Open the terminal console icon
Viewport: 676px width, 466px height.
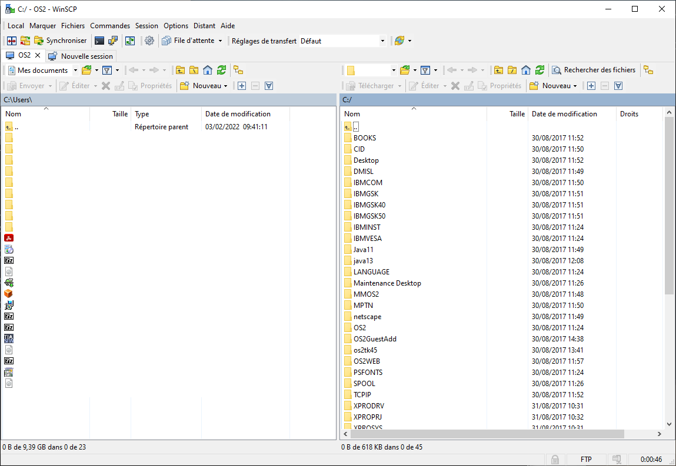click(99, 41)
